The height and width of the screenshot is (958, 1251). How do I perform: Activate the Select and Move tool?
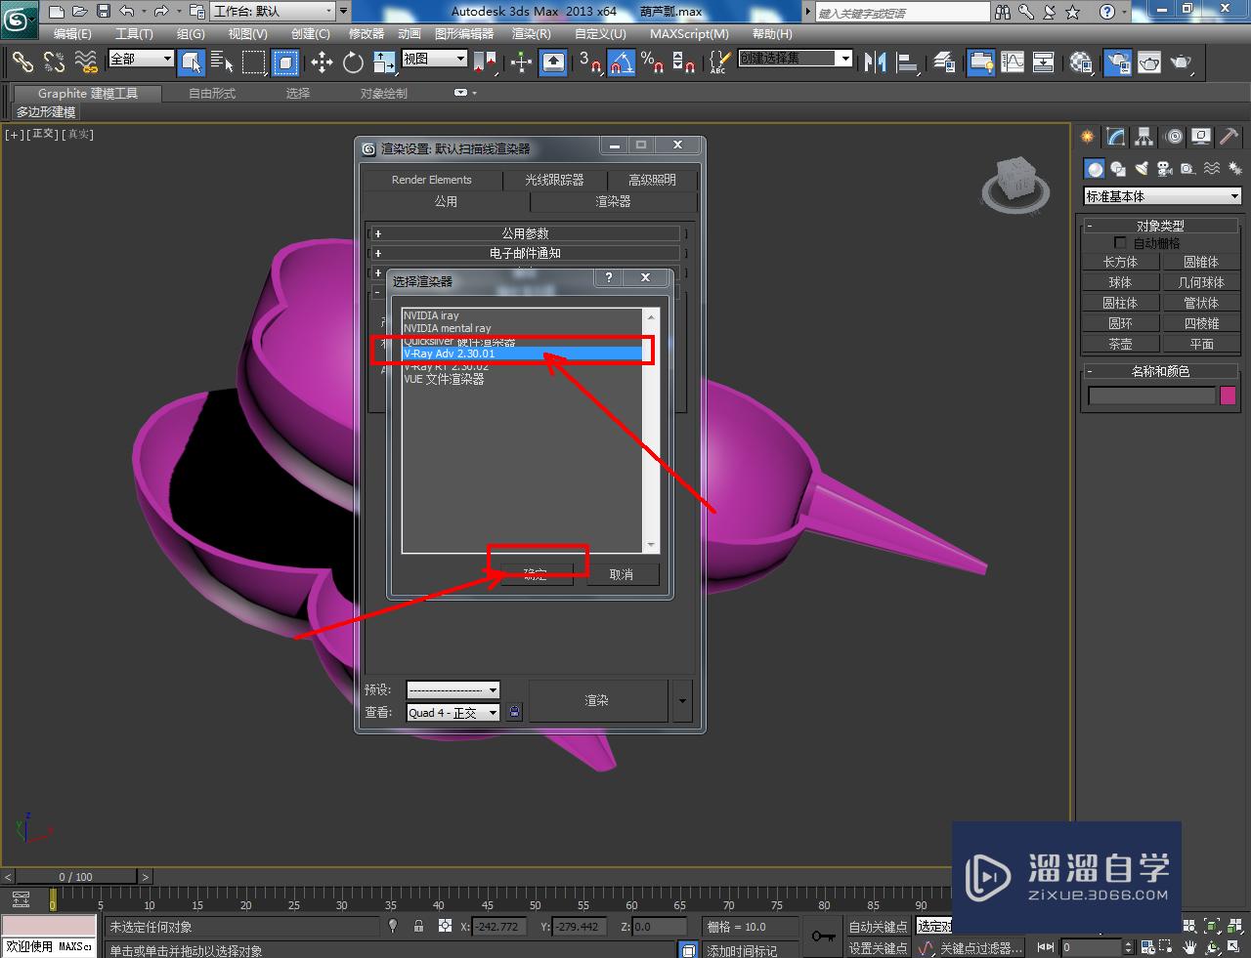(x=322, y=62)
